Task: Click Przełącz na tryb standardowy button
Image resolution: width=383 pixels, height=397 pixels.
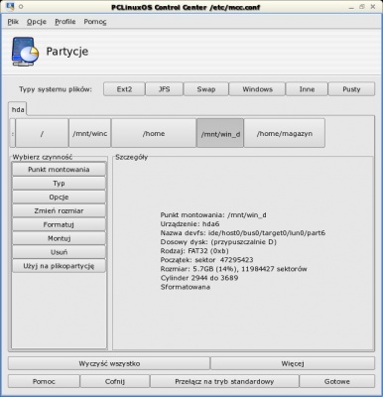Action: pos(224,381)
